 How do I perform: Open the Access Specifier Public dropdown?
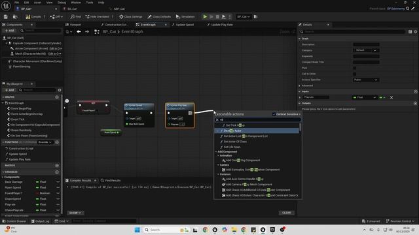[x=366, y=80]
